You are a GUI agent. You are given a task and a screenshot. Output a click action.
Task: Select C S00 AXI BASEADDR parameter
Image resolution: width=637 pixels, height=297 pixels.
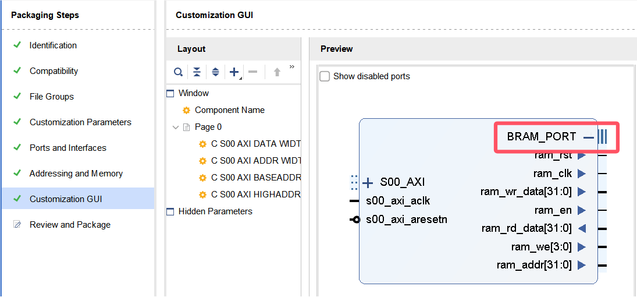pyautogui.click(x=256, y=178)
